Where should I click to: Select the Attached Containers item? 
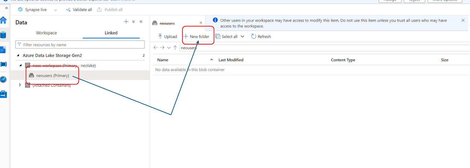[52, 85]
